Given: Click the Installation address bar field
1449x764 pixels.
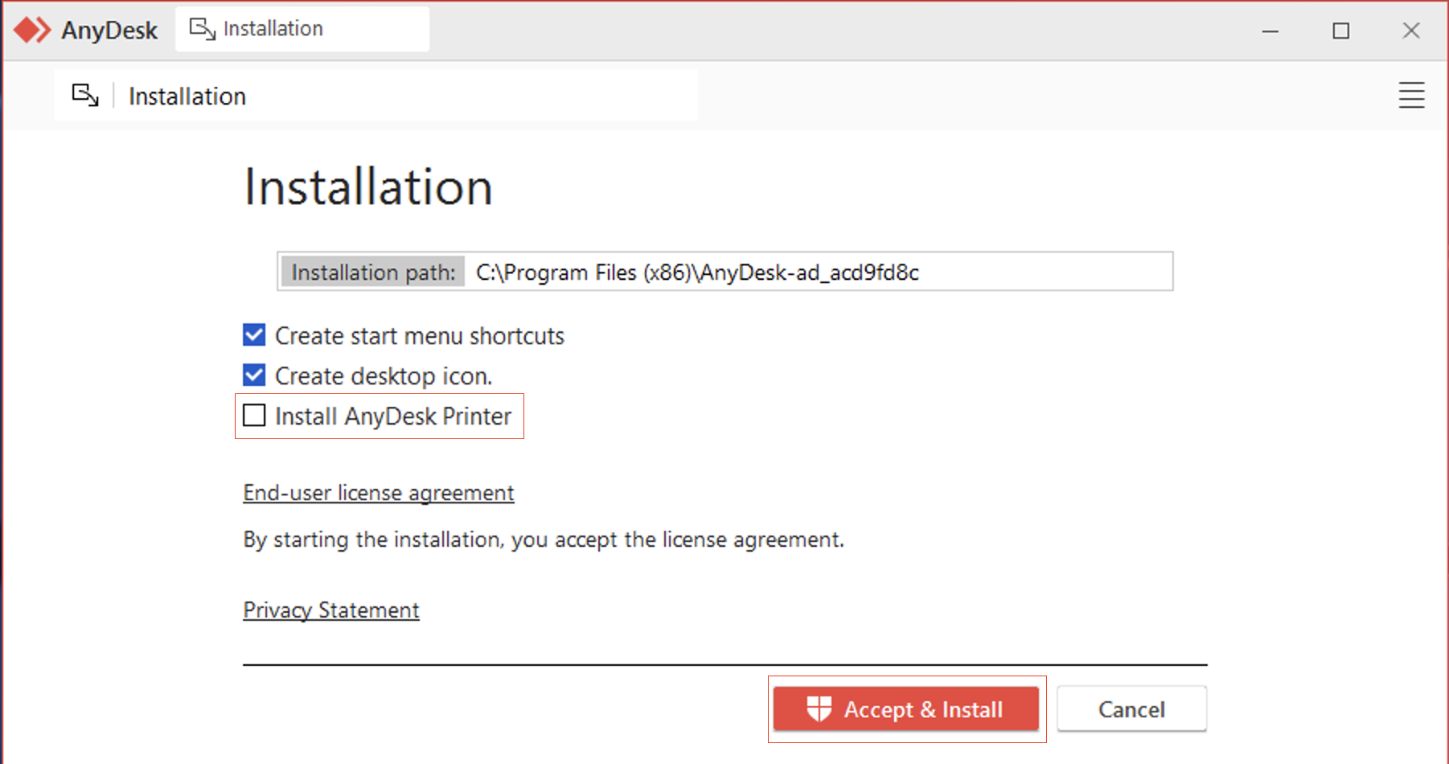Looking at the screenshot, I should (x=376, y=96).
